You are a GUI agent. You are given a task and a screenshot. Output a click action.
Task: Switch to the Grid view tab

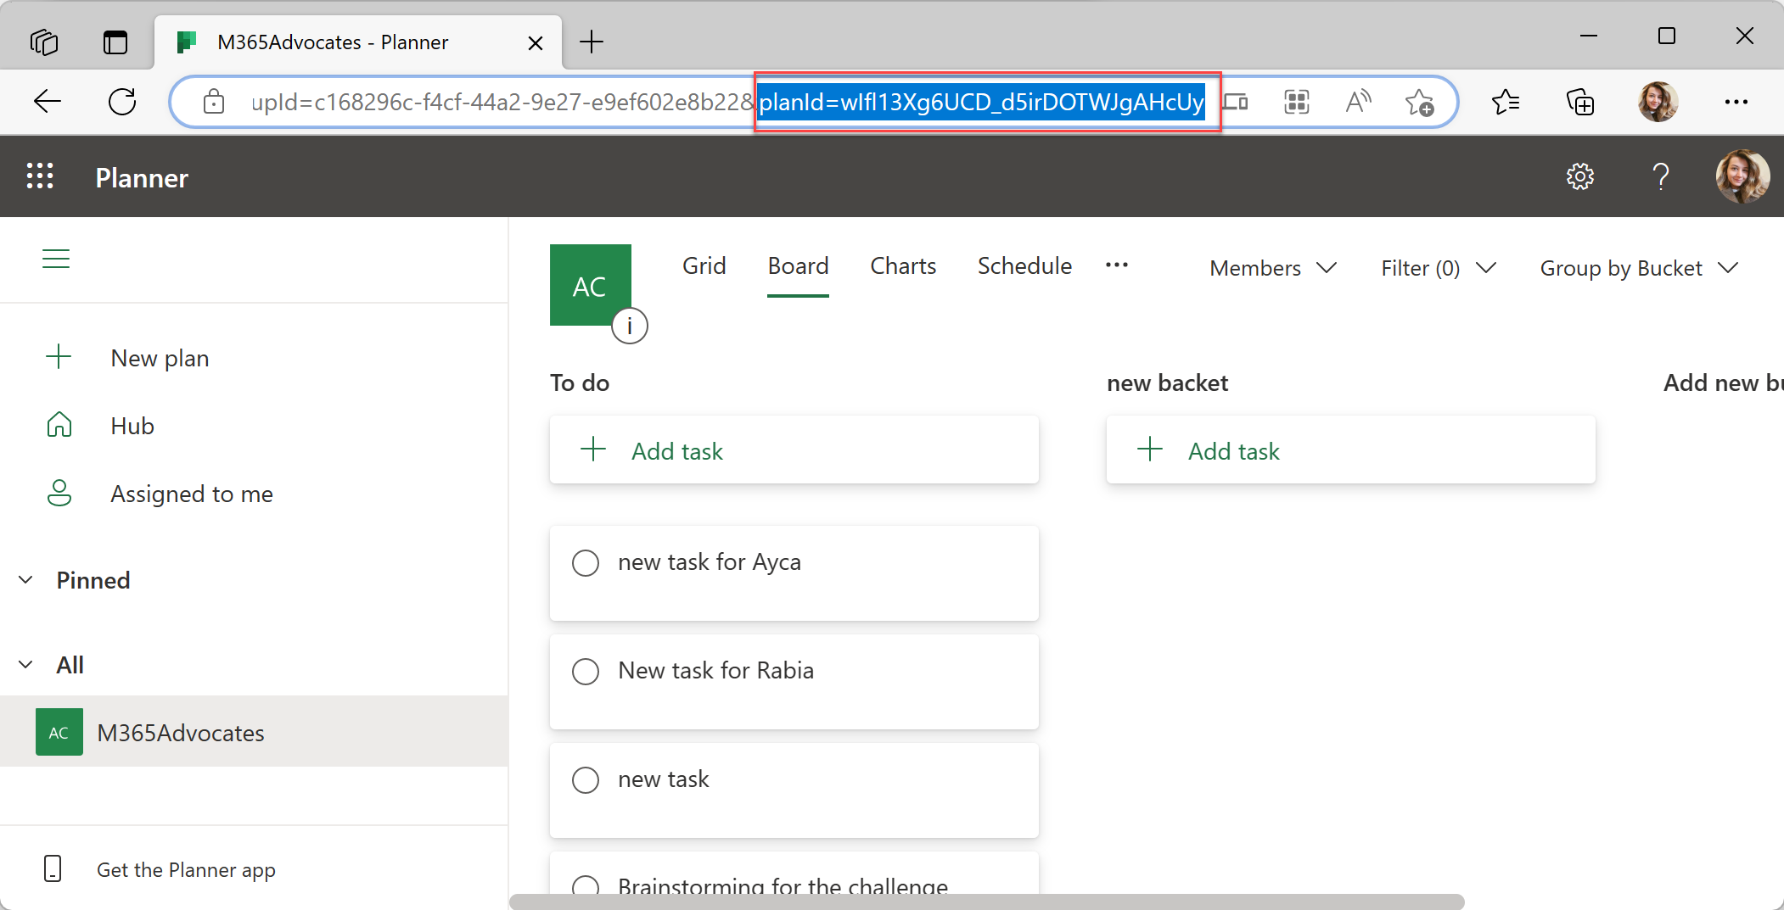[x=704, y=265]
